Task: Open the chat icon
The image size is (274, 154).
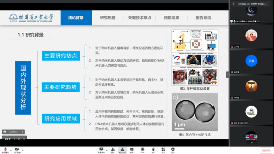Action: coord(132,150)
